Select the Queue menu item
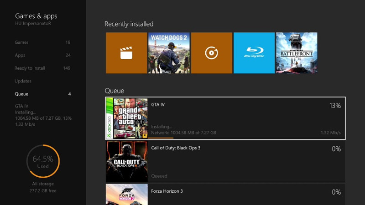This screenshot has width=365, height=205. point(21,94)
